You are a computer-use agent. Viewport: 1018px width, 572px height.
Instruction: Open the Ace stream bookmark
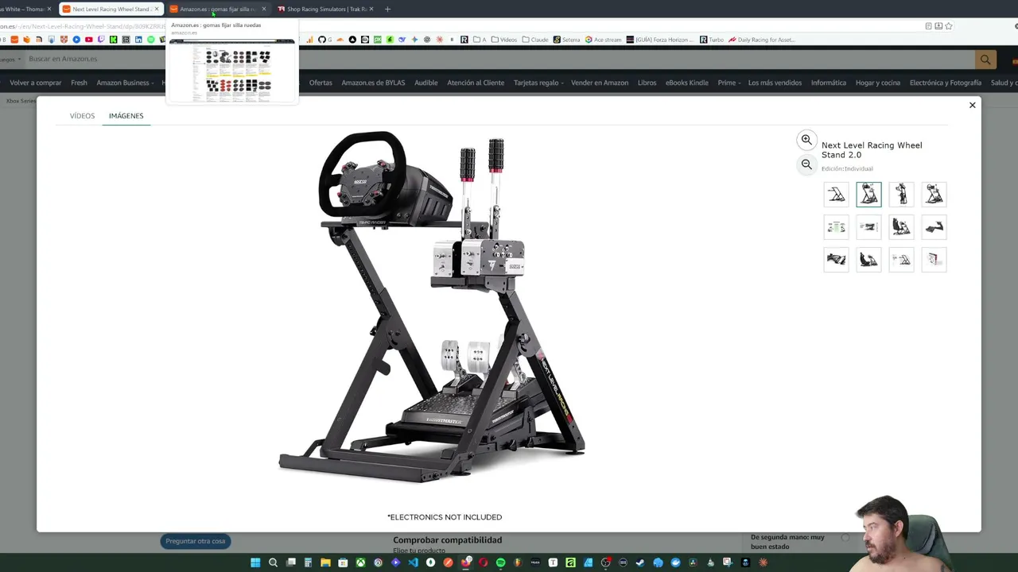[x=604, y=40]
